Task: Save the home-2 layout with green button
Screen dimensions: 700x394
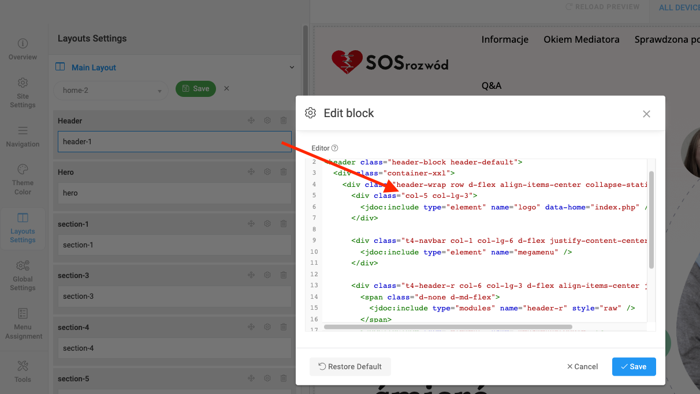Action: tap(196, 89)
